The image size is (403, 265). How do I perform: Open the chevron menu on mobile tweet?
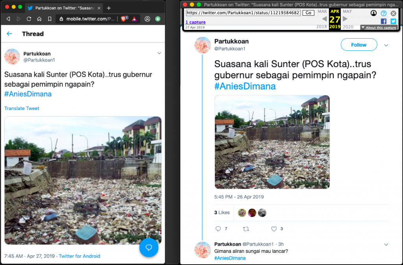[159, 53]
